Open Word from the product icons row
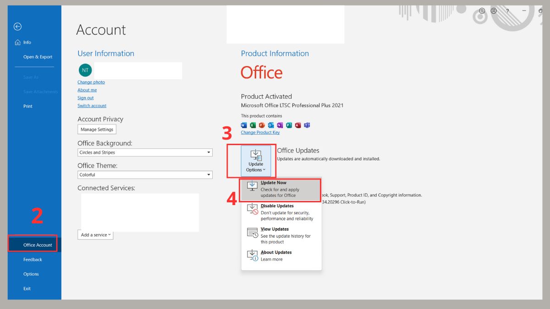The image size is (550, 309). coord(244,125)
